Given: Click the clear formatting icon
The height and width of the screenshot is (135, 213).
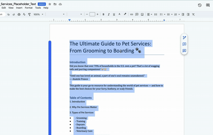Looking at the screenshot, I should tap(194, 14).
